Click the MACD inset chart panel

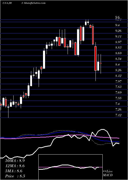(x=70, y=167)
